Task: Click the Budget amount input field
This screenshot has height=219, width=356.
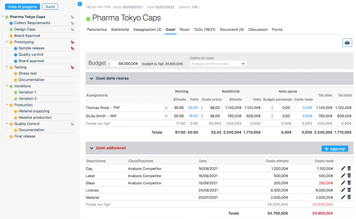Action: click(125, 63)
